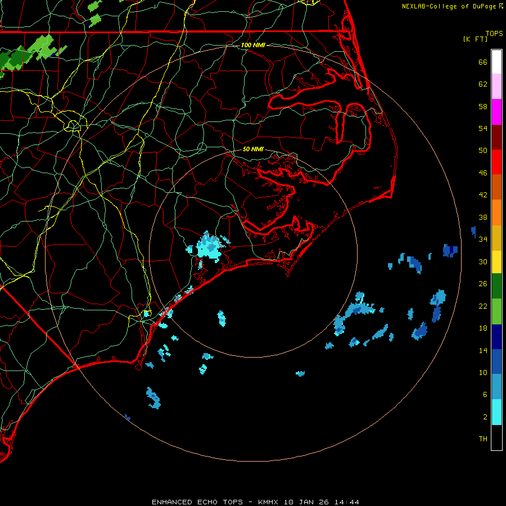Click the "10 JAN 26" date in caption
Viewport: 506px width, 506px height.
click(x=306, y=502)
